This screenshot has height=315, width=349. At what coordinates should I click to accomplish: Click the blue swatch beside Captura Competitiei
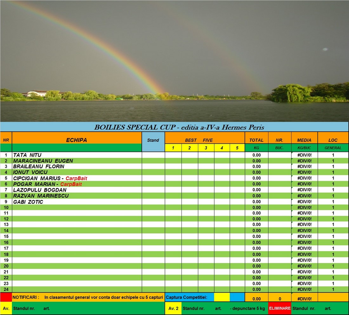point(237,297)
